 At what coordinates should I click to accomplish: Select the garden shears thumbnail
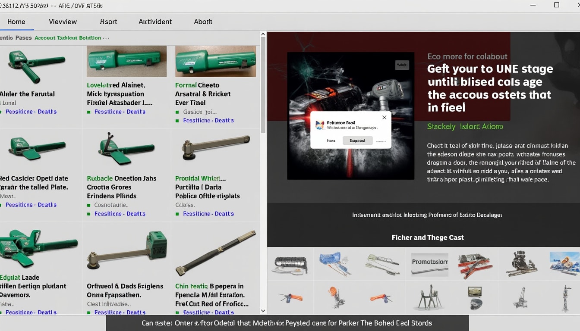(x=382, y=264)
